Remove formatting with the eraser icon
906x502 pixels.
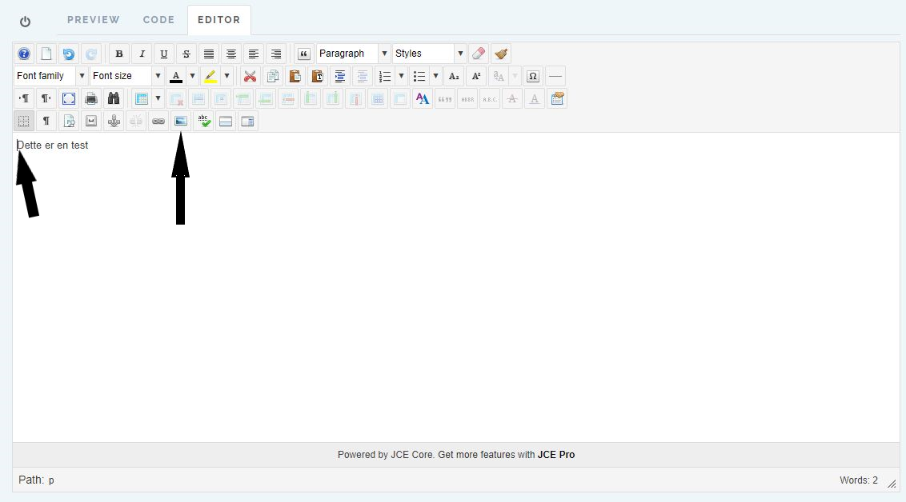pos(479,54)
